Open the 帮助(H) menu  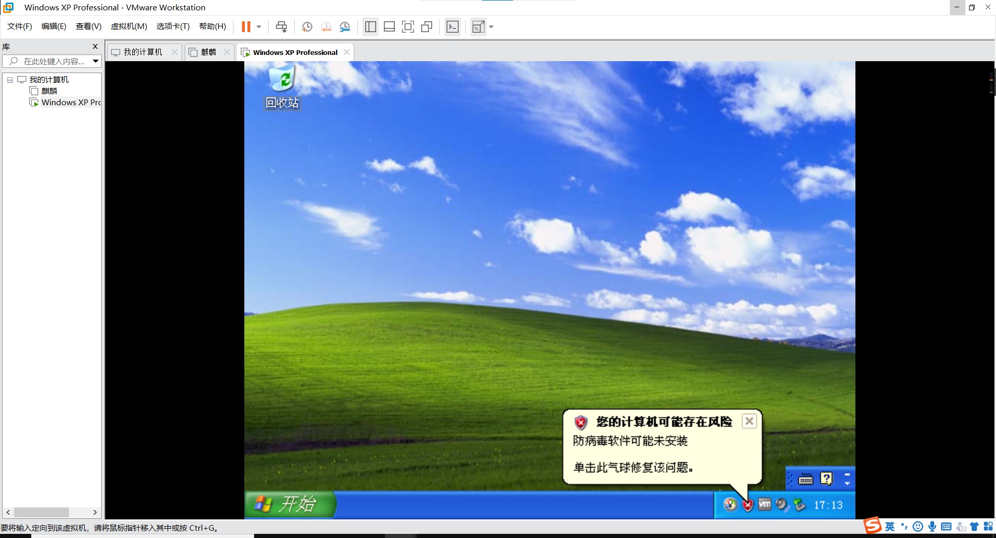(213, 26)
